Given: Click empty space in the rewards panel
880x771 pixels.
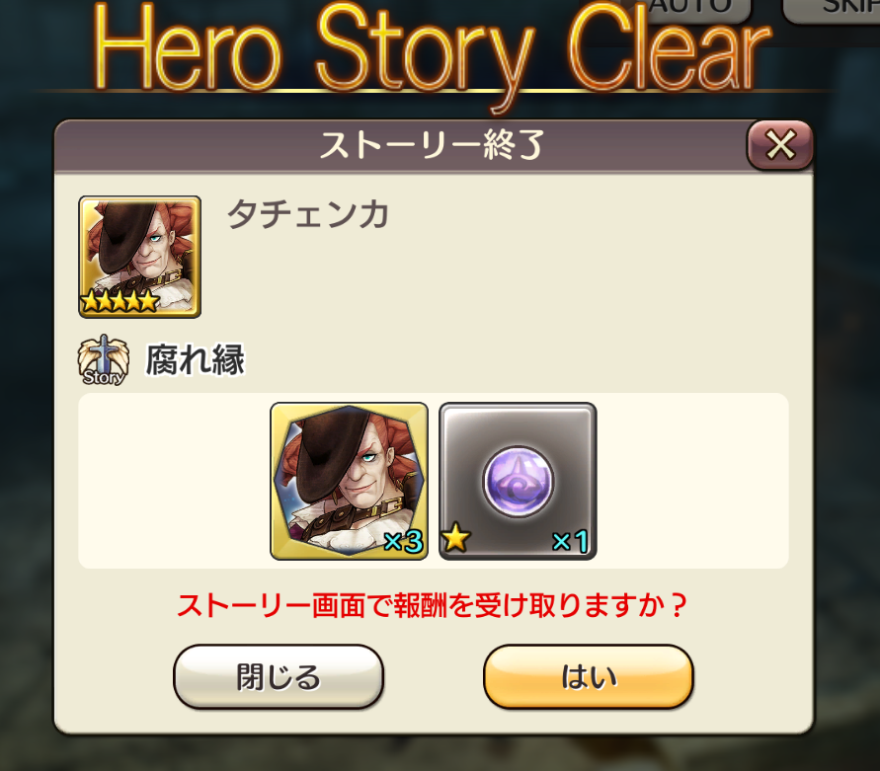Looking at the screenshot, I should pos(690,481).
